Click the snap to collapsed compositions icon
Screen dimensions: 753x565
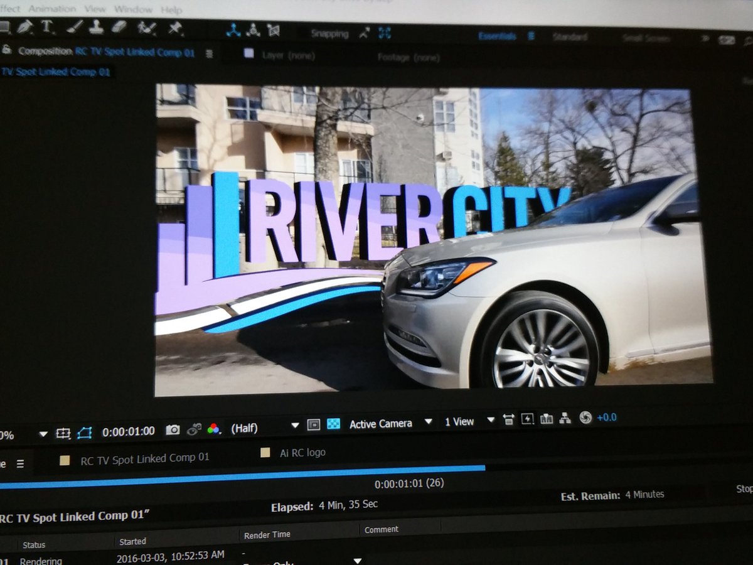pyautogui.click(x=384, y=33)
